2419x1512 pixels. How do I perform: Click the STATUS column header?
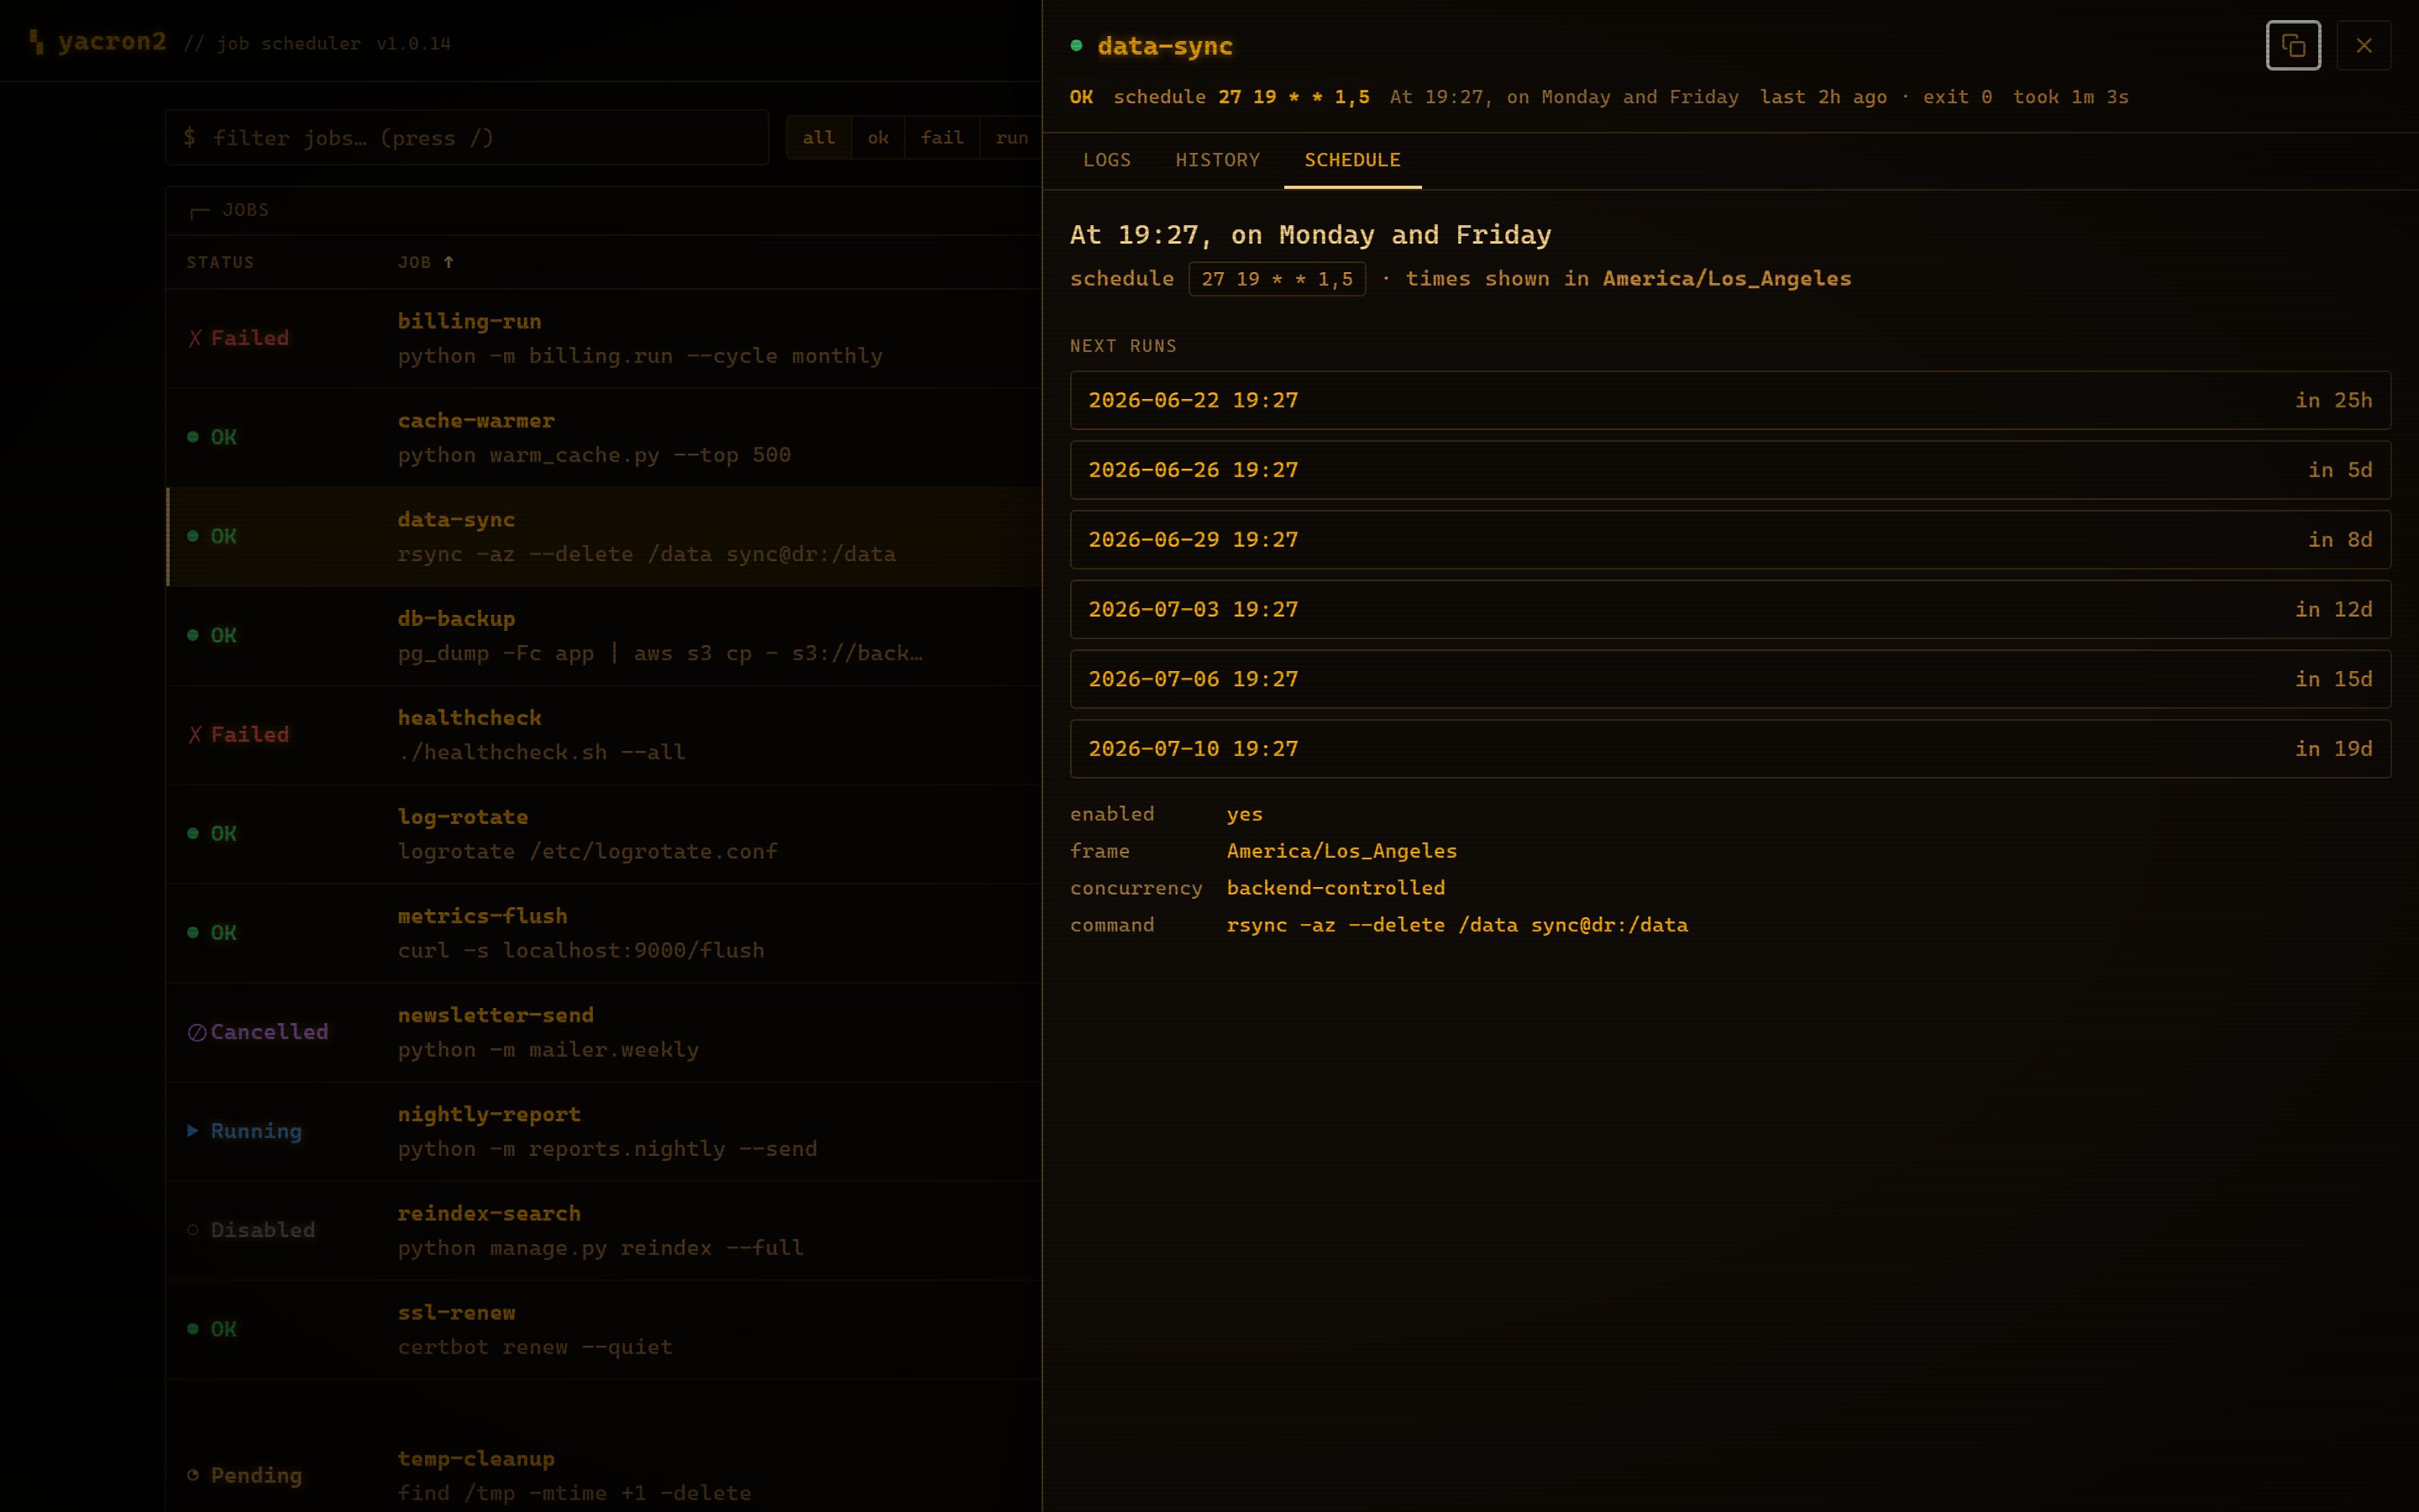pos(220,262)
